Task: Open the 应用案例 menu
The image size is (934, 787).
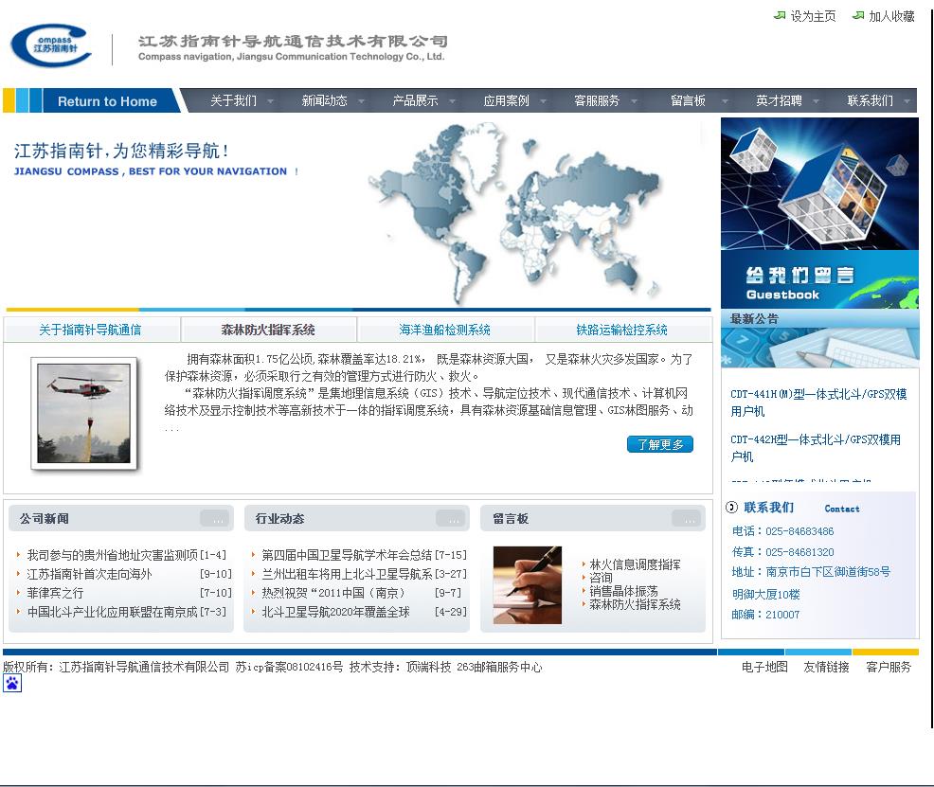Action: [506, 100]
